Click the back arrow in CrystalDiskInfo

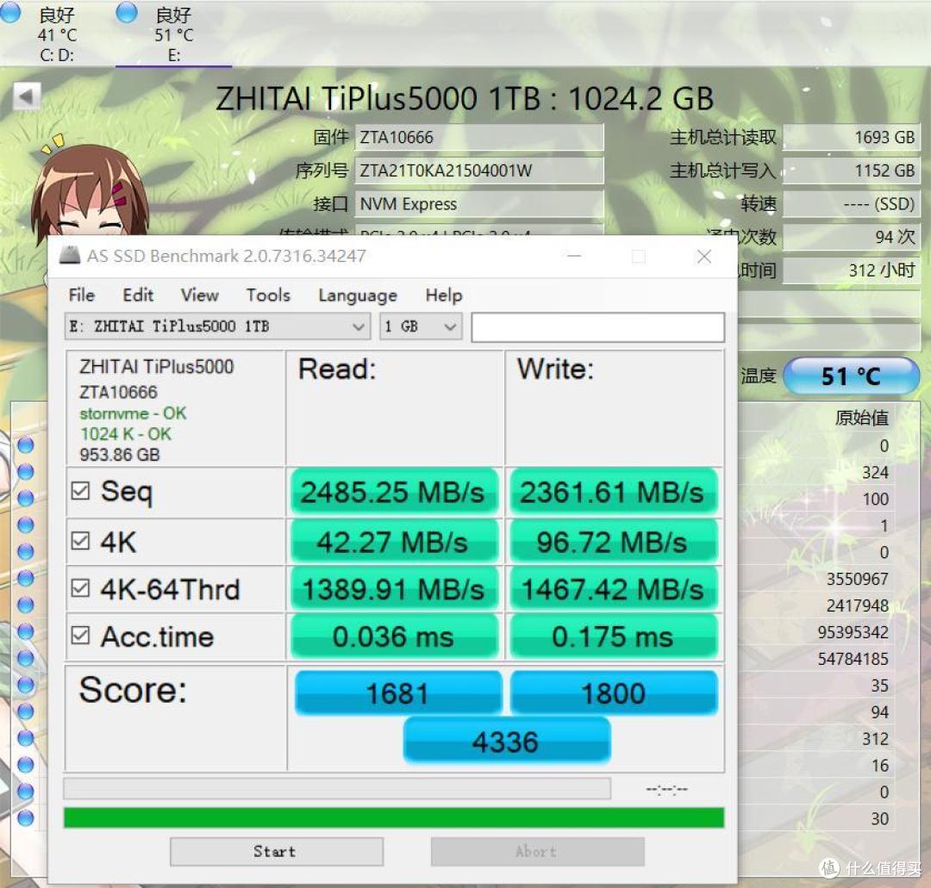click(x=27, y=96)
